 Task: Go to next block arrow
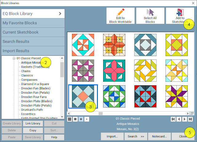pos(185,119)
